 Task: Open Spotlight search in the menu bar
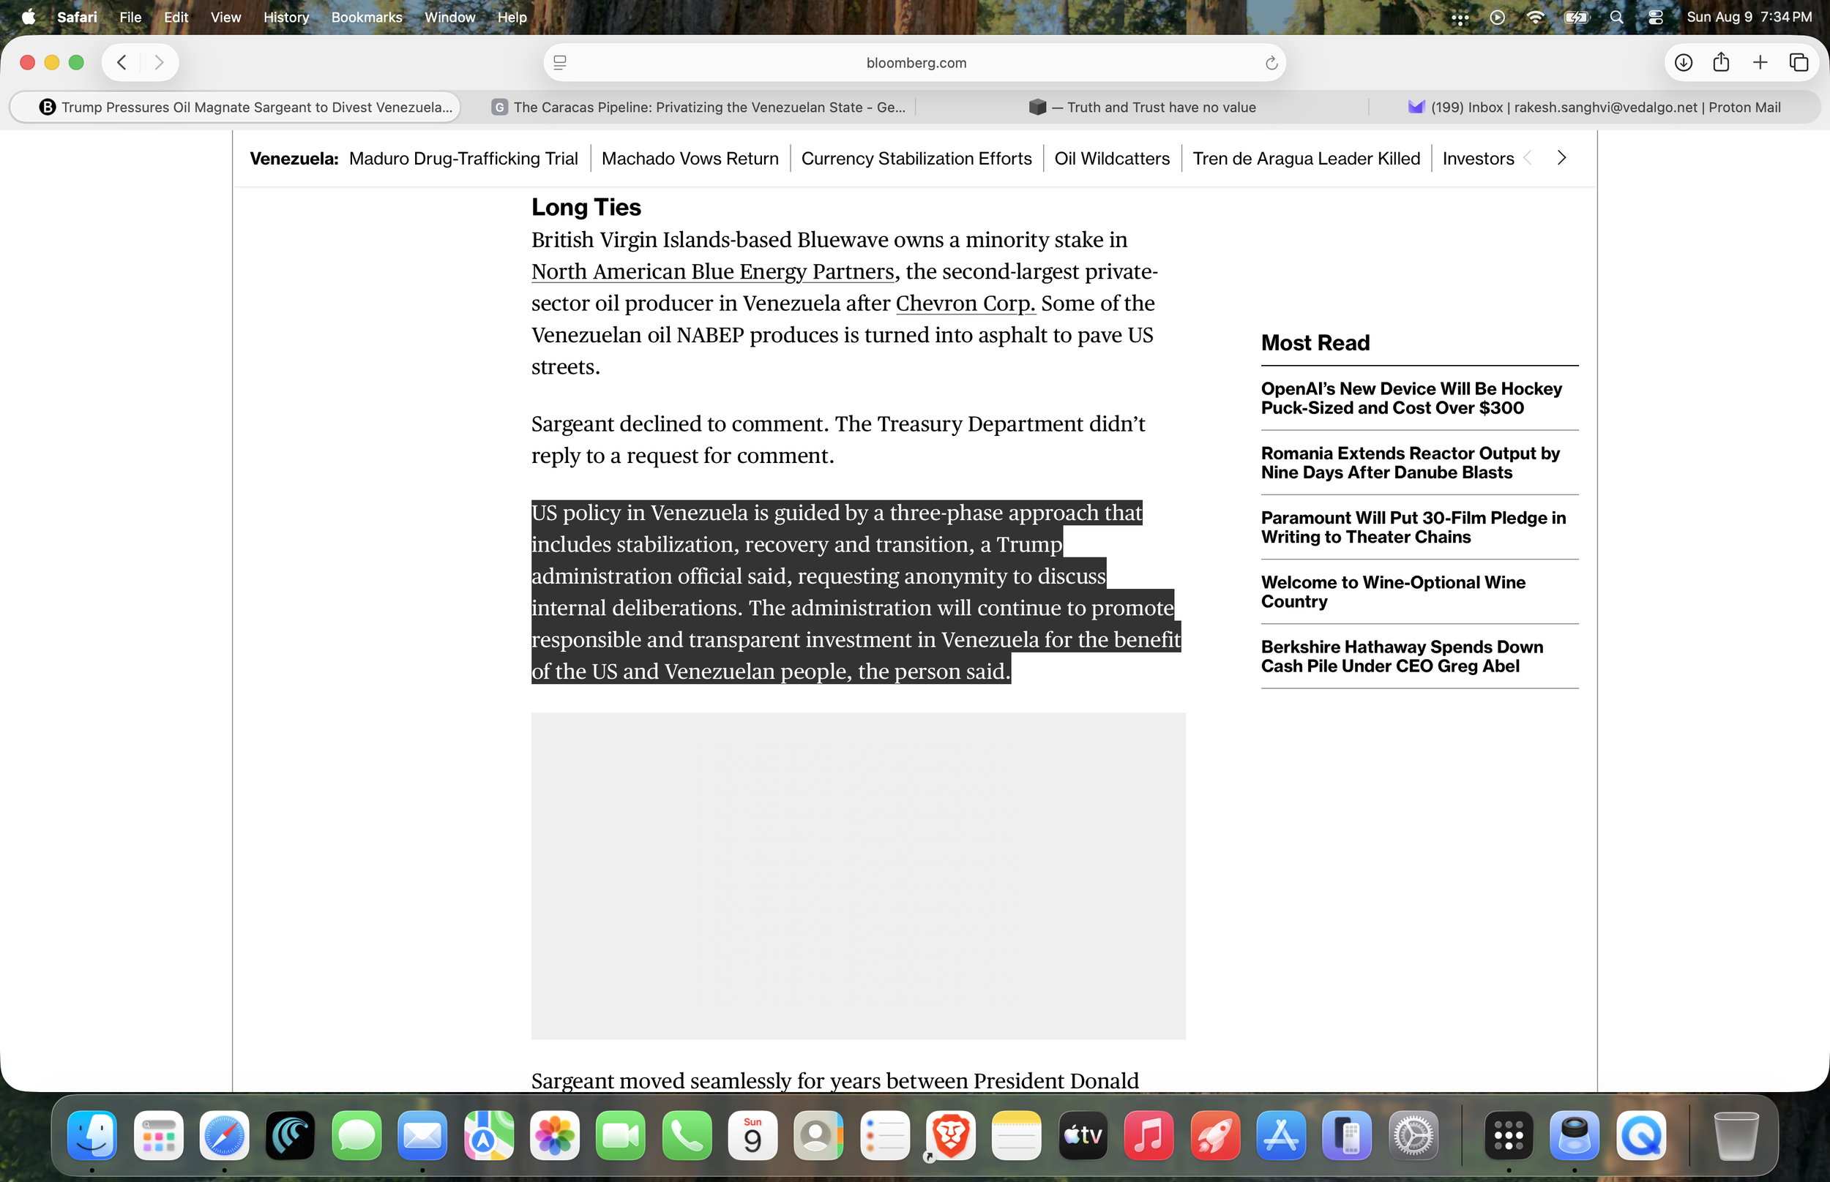(x=1616, y=17)
